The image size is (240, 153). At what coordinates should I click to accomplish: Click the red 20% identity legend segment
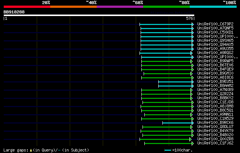tap(27, 7)
